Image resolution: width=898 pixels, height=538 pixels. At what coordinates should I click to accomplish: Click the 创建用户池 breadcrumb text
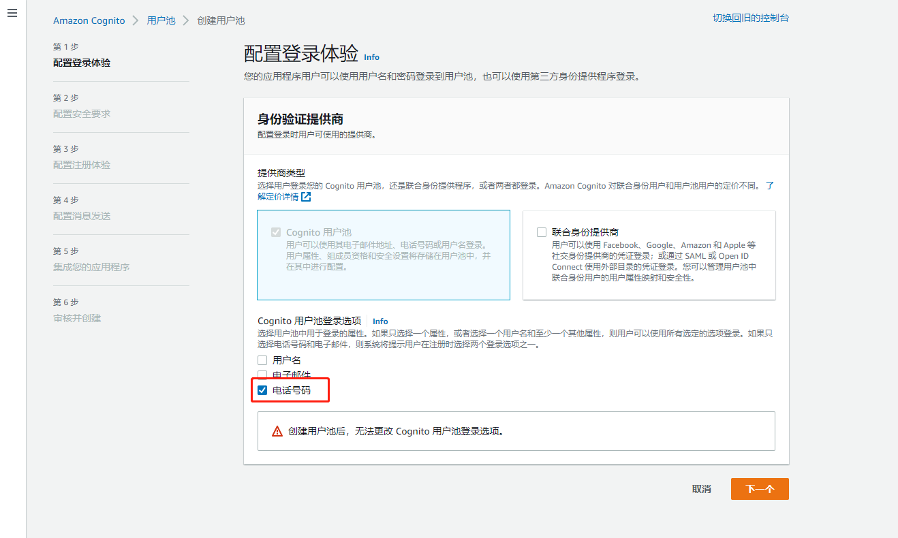221,20
